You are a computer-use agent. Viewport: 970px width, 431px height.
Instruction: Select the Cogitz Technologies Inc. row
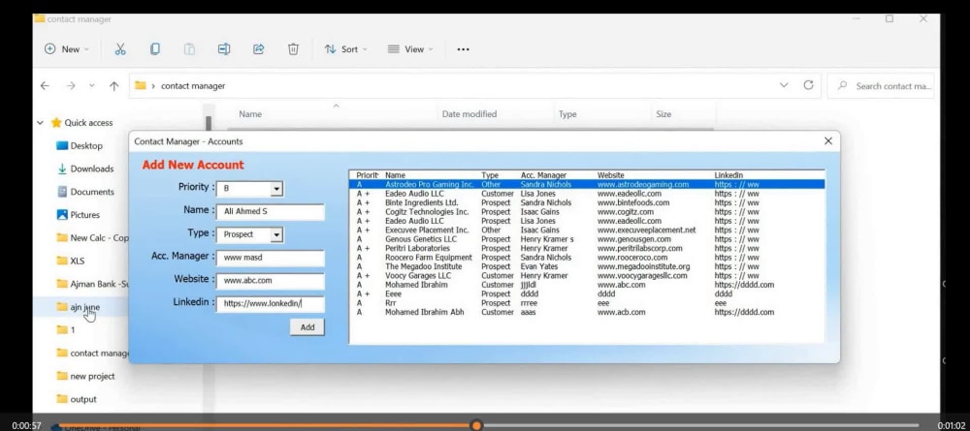click(x=587, y=212)
